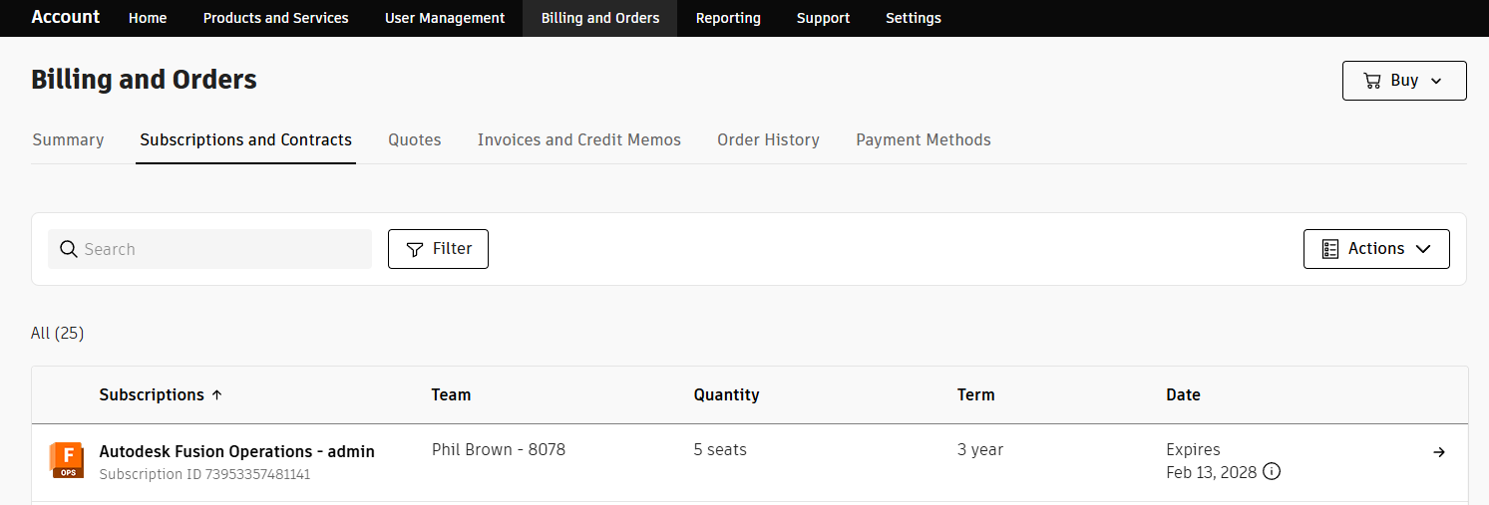Click Settings in the top navigation
Viewport: 1489px width, 505px height.
click(x=913, y=18)
